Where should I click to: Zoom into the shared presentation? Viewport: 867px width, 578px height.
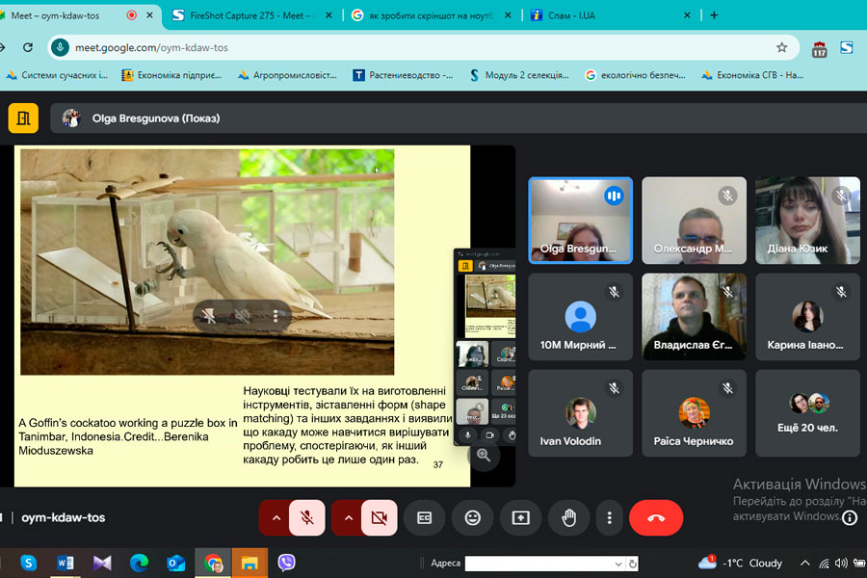pyautogui.click(x=483, y=455)
